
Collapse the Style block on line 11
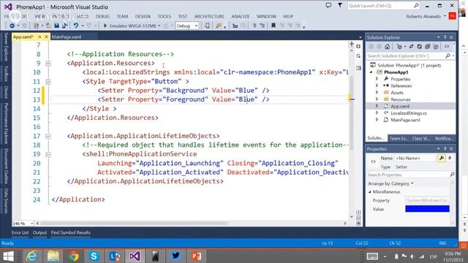[48, 81]
